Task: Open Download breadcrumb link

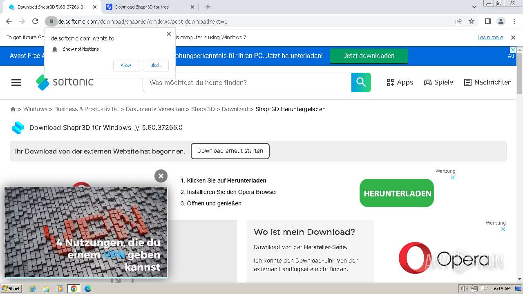Action: (235, 109)
